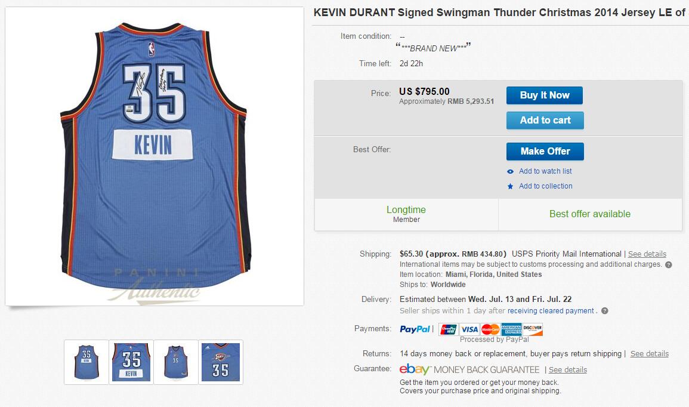Click the help icon after cleared payment
Viewport: 689px width, 407px height.
click(605, 311)
